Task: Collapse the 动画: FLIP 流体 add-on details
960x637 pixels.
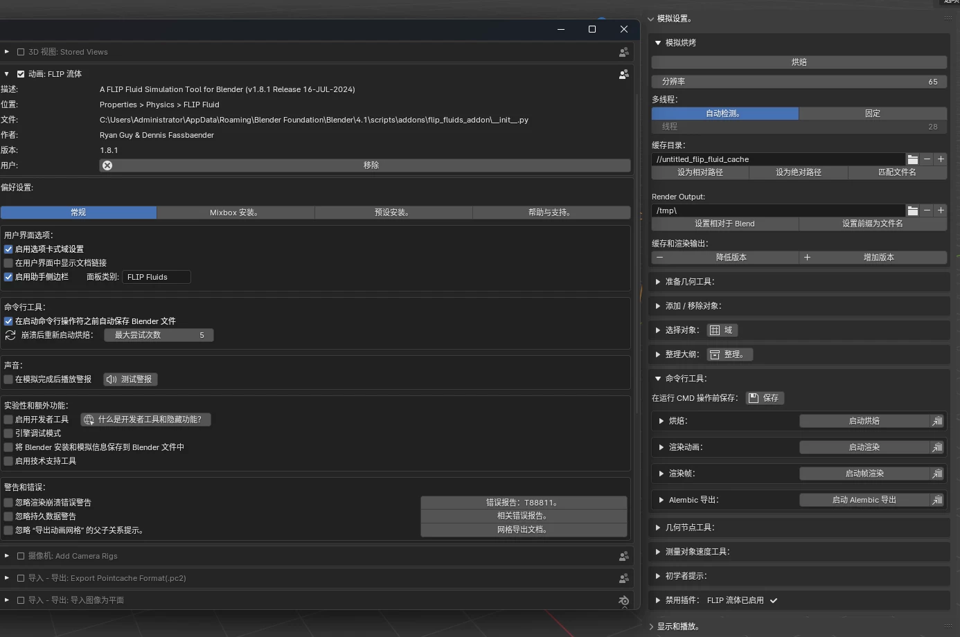Action: tap(7, 74)
